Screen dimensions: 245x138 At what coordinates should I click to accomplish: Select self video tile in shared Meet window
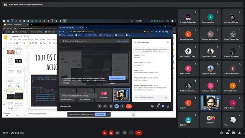pos(121,95)
